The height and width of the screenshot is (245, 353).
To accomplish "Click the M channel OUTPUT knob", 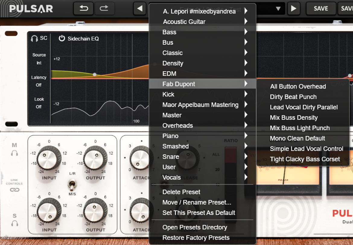I will tap(95, 158).
